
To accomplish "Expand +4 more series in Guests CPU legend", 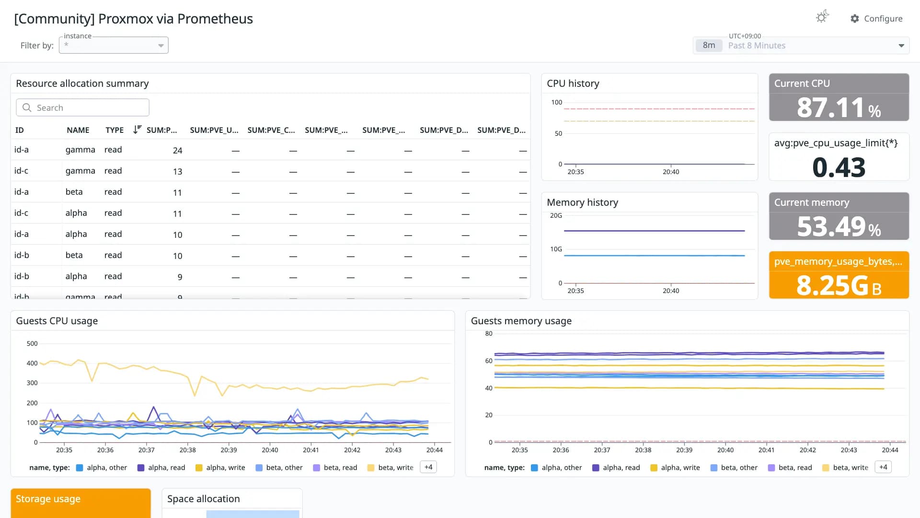I will click(x=428, y=467).
